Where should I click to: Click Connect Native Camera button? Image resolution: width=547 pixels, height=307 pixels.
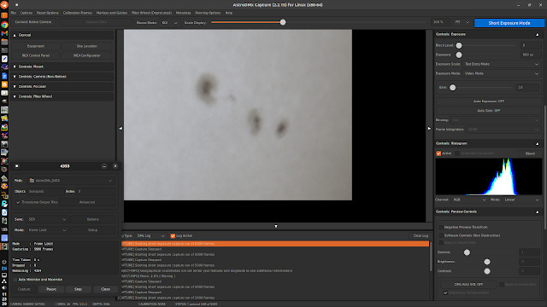(33, 22)
